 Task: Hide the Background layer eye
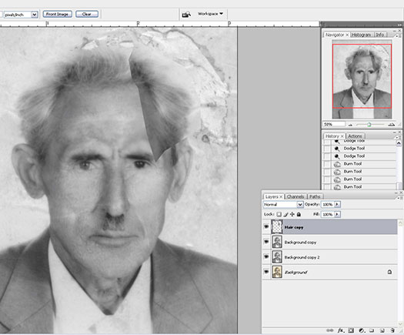(266, 272)
